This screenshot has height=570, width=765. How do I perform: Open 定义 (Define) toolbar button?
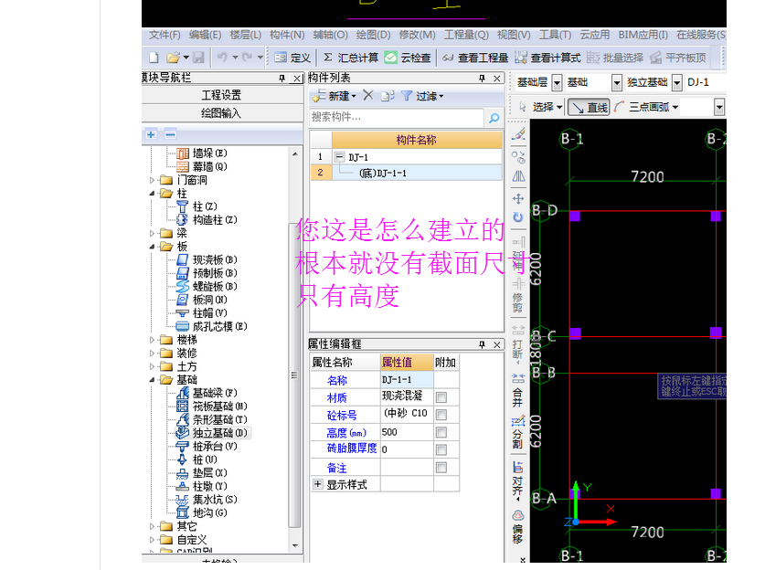(x=292, y=58)
